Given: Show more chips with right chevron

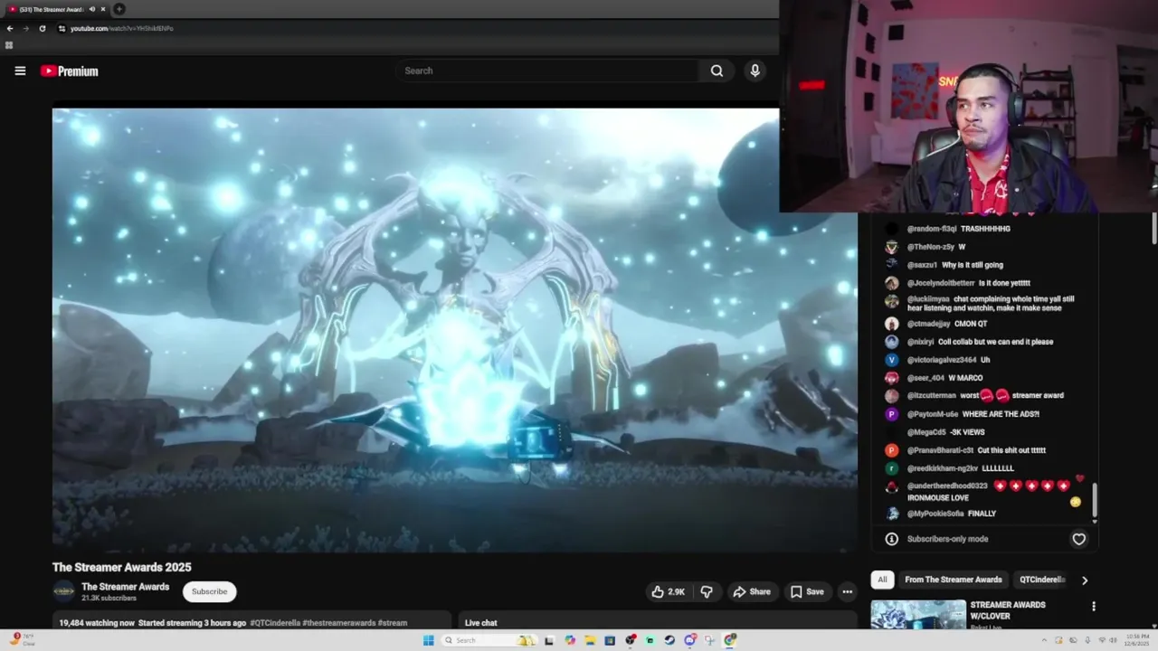Looking at the screenshot, I should click(1085, 580).
